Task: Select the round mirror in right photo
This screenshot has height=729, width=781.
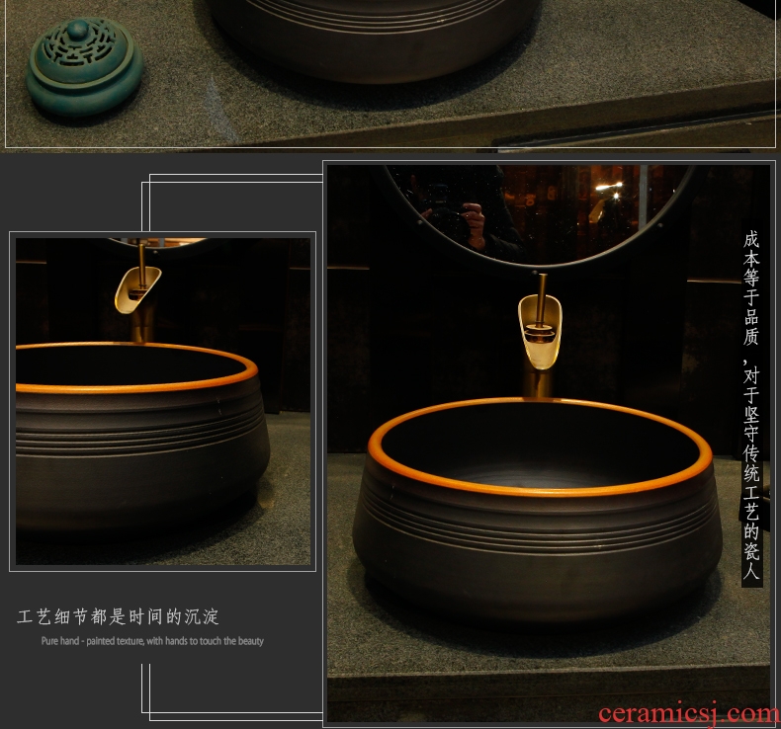Action: pos(539,212)
